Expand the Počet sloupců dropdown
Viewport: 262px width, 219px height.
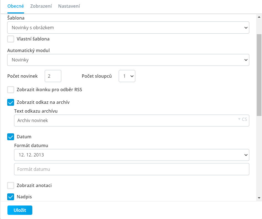click(127, 76)
